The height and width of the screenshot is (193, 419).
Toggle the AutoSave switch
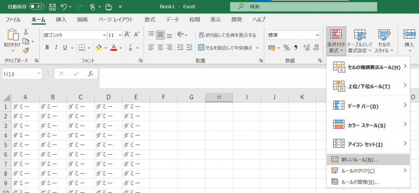tap(37, 7)
